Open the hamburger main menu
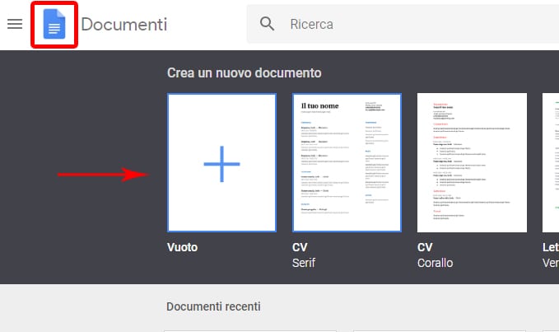559x332 pixels. click(15, 24)
